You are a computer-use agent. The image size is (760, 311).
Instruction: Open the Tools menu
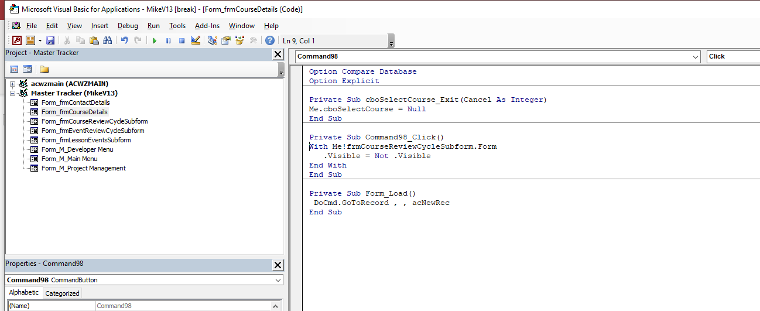(177, 26)
